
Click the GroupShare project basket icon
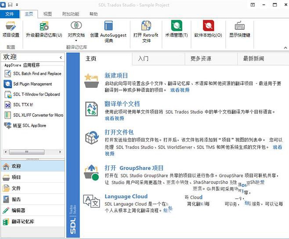[91, 173]
